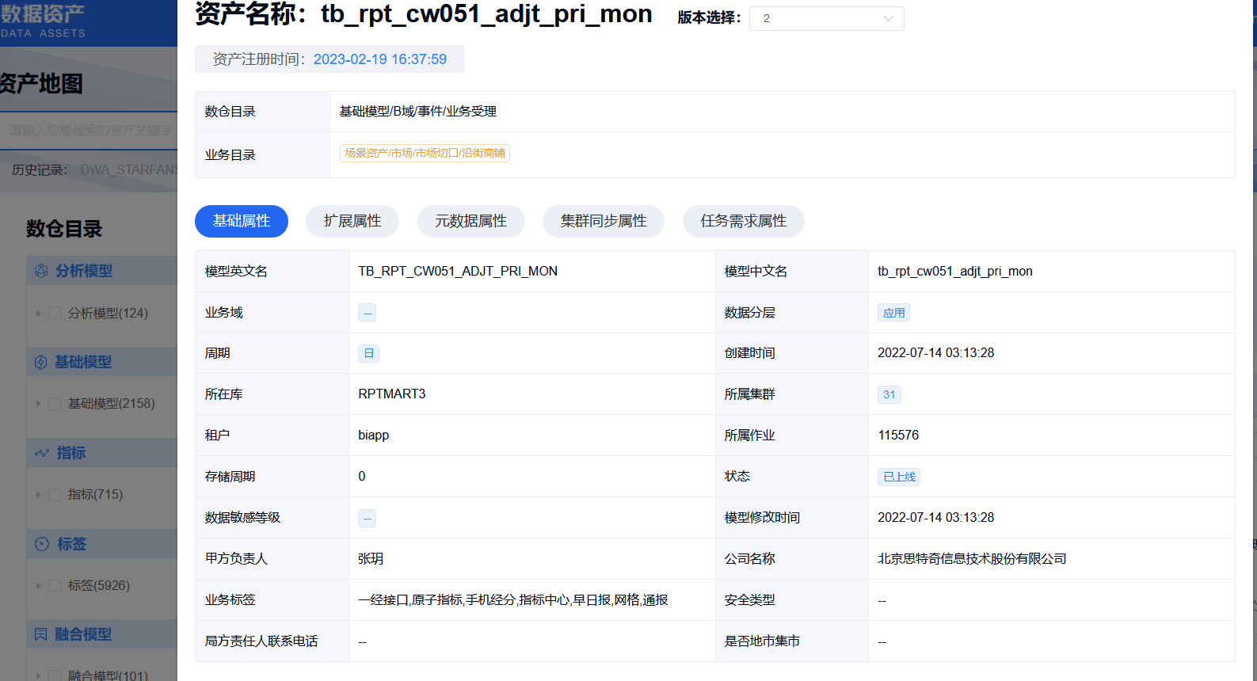Expand the 融合模型(101) tree node
The height and width of the screenshot is (681, 1257).
[x=38, y=676]
